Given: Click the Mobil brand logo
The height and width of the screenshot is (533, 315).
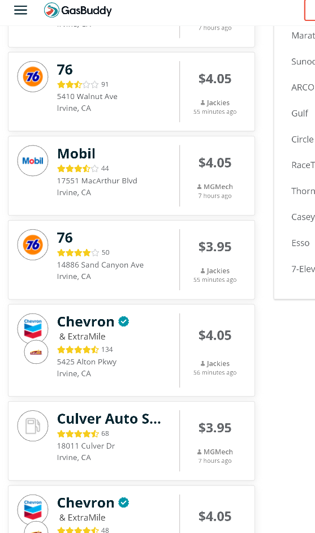Looking at the screenshot, I should (33, 161).
